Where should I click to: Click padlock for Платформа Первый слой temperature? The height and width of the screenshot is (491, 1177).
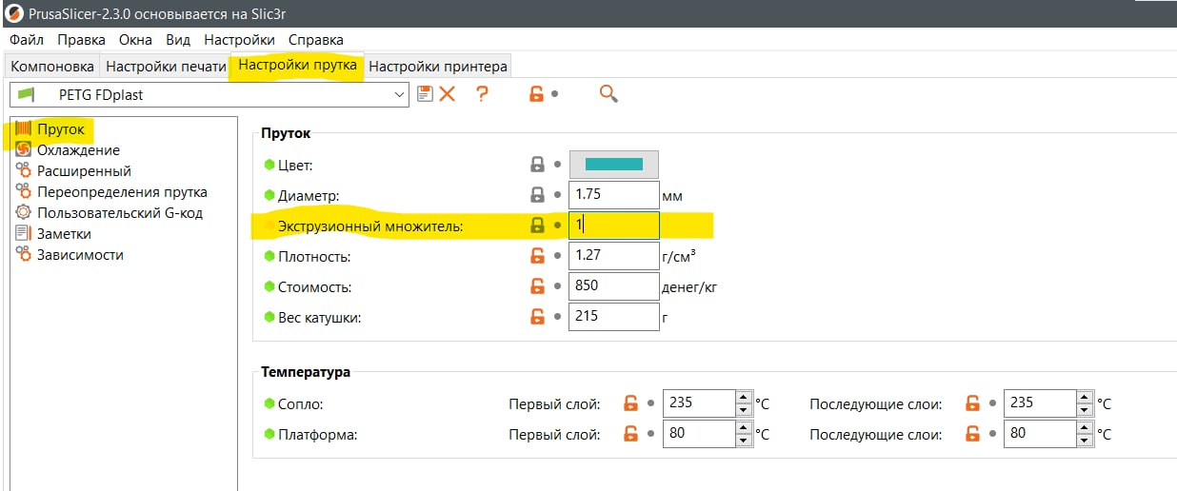pos(630,434)
